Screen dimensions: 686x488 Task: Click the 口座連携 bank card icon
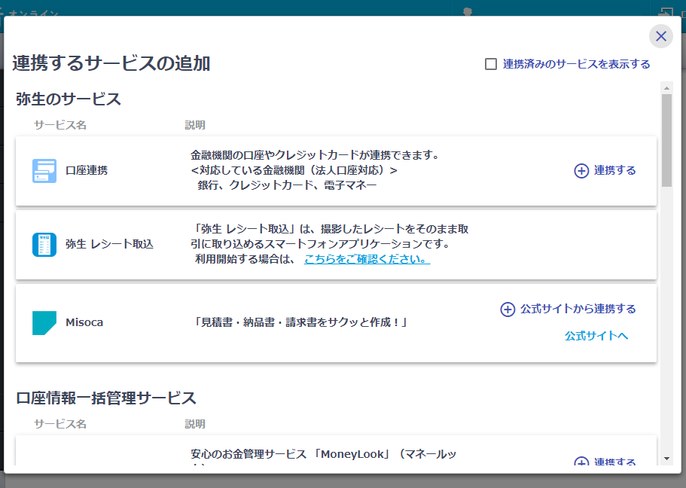click(x=44, y=171)
